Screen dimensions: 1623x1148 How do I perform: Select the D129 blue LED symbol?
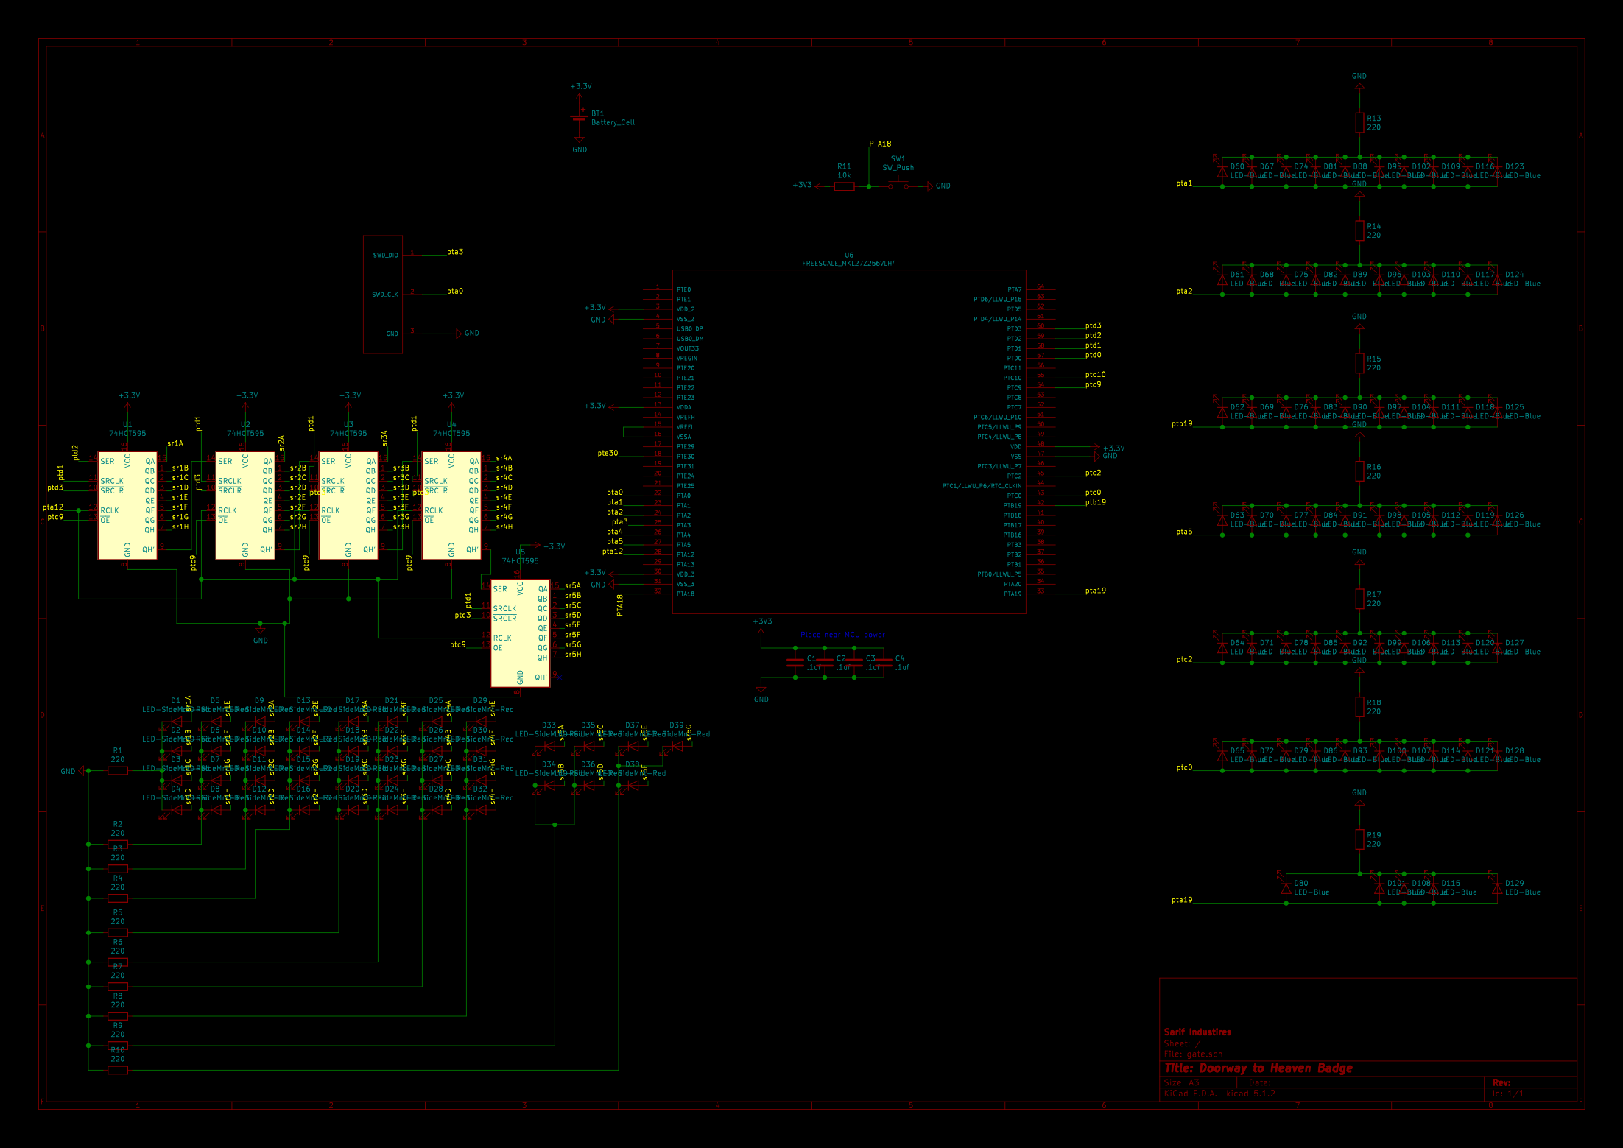click(x=1497, y=888)
